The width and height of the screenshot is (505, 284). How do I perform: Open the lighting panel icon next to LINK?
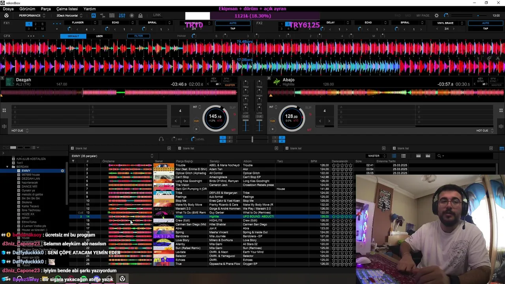point(140,15)
